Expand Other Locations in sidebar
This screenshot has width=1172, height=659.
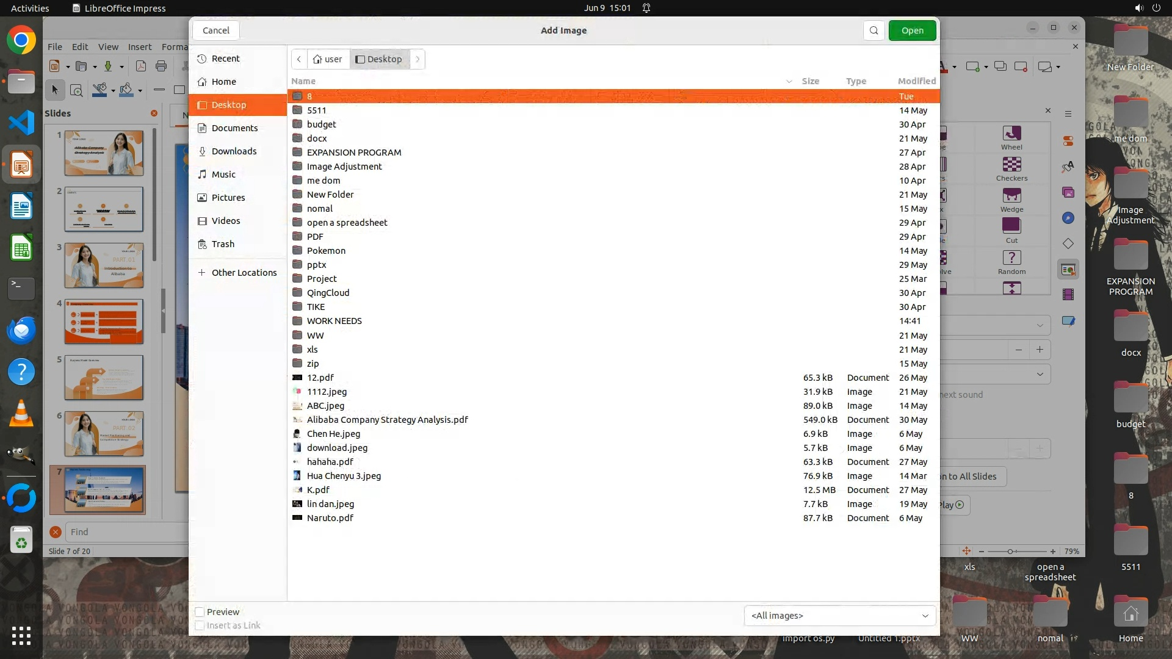pyautogui.click(x=244, y=273)
